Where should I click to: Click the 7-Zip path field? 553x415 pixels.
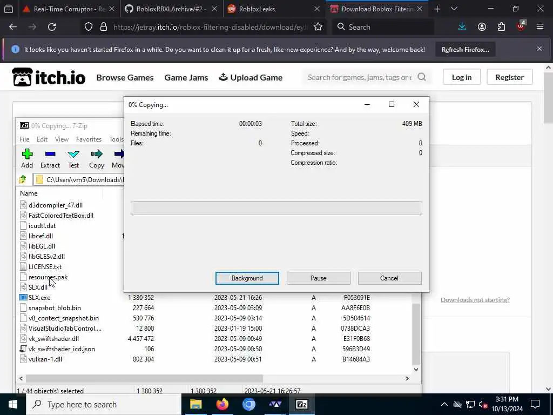(79, 179)
